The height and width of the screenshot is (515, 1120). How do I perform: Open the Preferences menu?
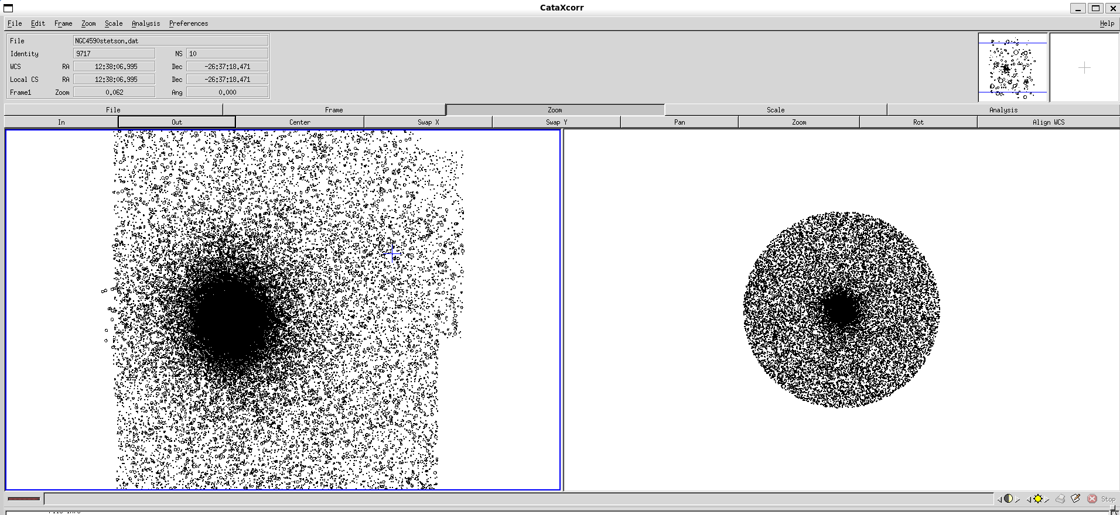188,23
